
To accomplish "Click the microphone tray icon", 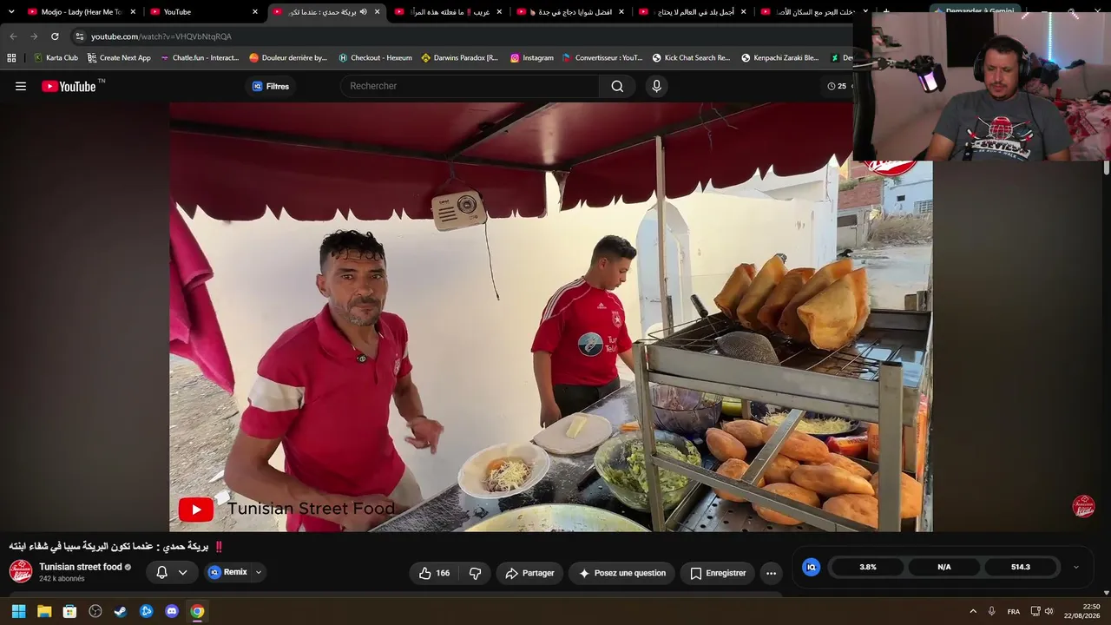I will pos(991,611).
